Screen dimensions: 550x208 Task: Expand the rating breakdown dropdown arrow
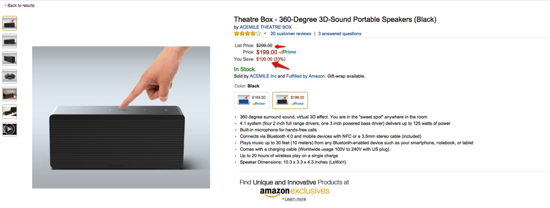[x=265, y=34]
